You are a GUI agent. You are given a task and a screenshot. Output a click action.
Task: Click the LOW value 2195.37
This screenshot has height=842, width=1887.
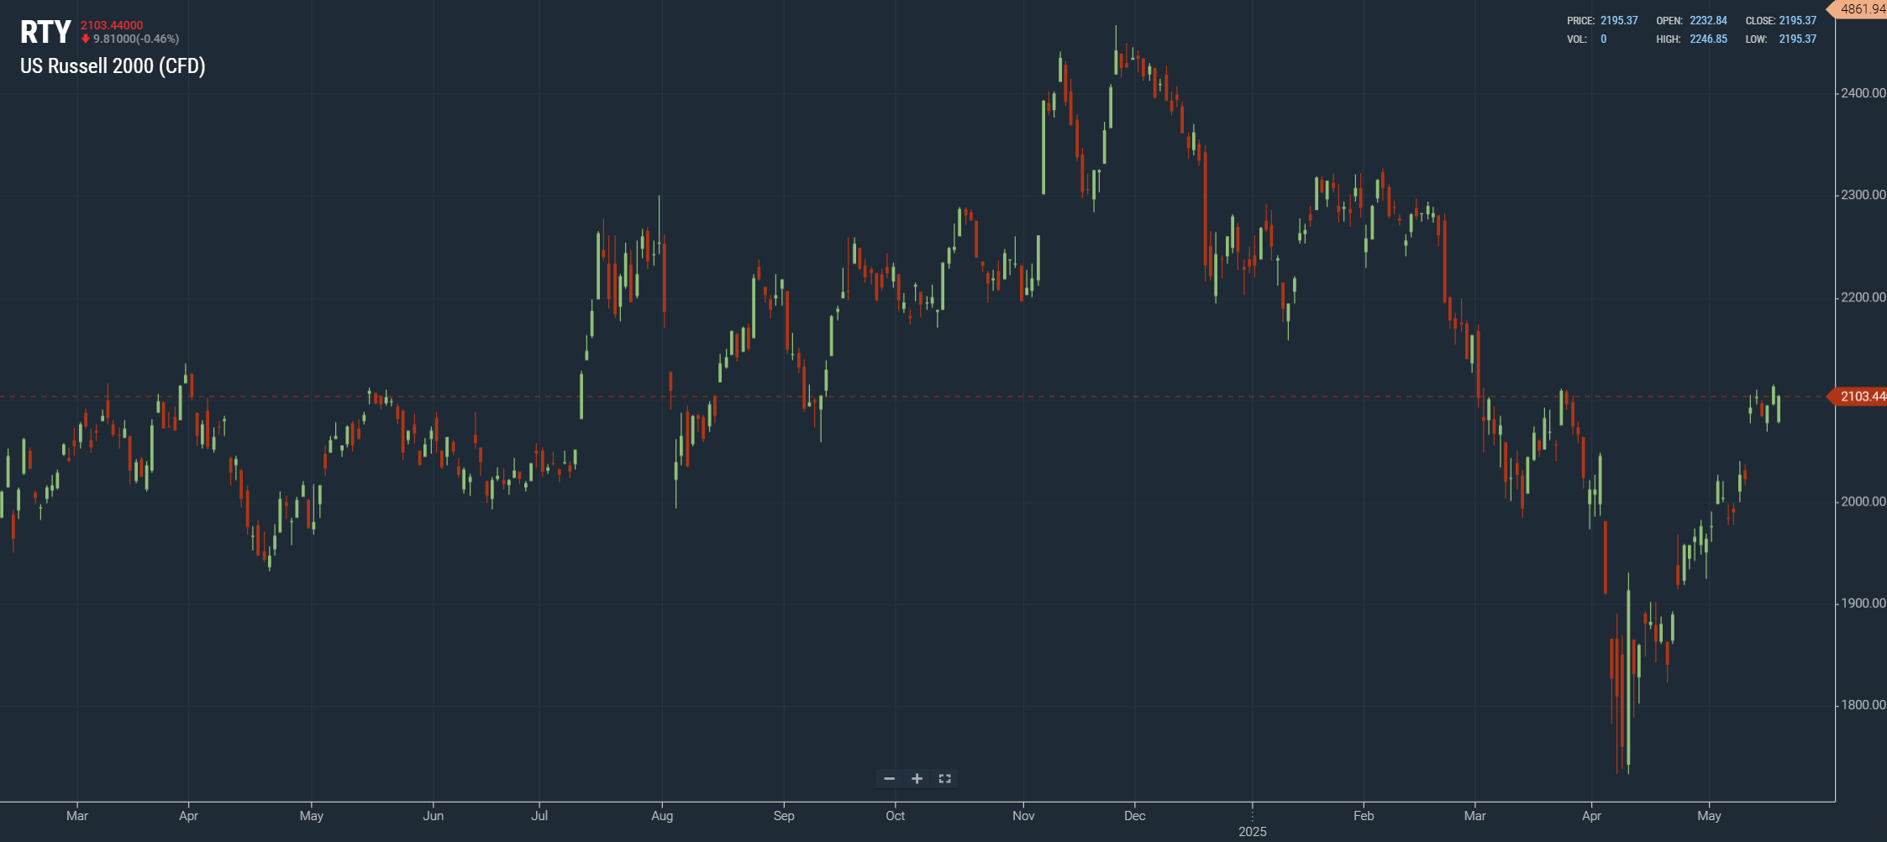click(x=1797, y=39)
